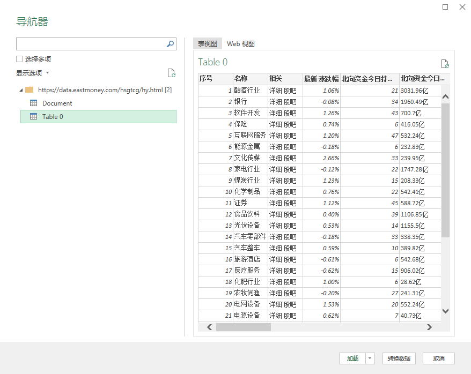The width and height of the screenshot is (471, 374).
Task: Click the down arrow on the preview scrollbar
Action: tap(445, 311)
